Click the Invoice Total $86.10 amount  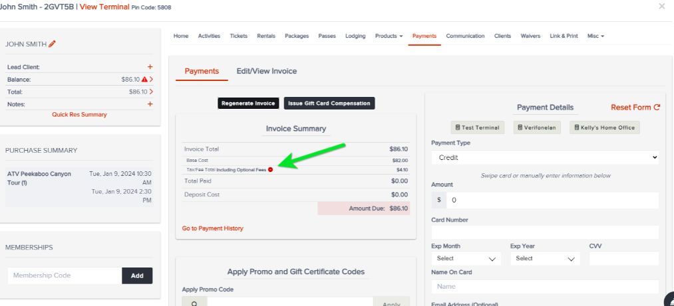coord(399,149)
